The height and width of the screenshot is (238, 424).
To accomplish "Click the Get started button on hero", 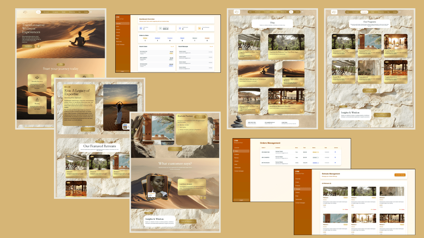I will [28, 46].
